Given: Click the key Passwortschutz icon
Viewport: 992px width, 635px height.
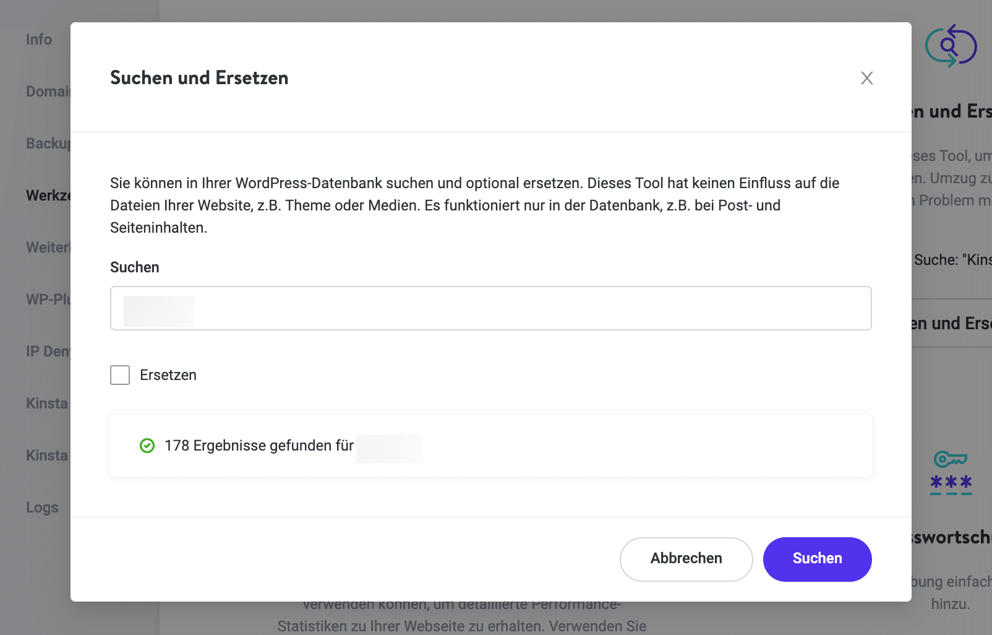Looking at the screenshot, I should pos(951,470).
